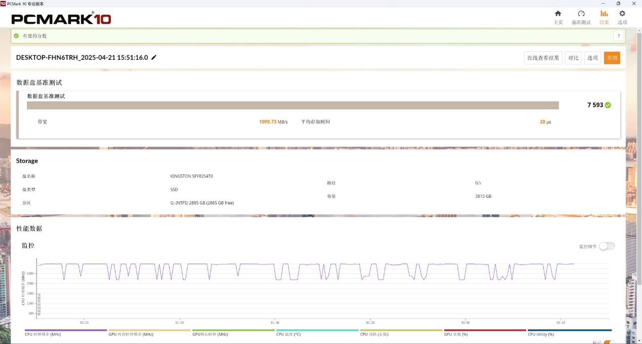This screenshot has width=642, height=344.
Task: Click the 03:00 time label on the chart axis
Action: tap(465, 322)
